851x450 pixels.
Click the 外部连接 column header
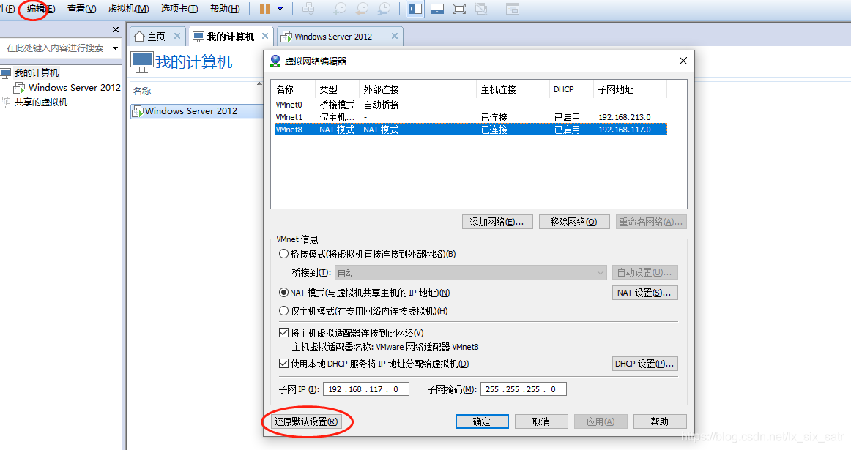pyautogui.click(x=417, y=89)
